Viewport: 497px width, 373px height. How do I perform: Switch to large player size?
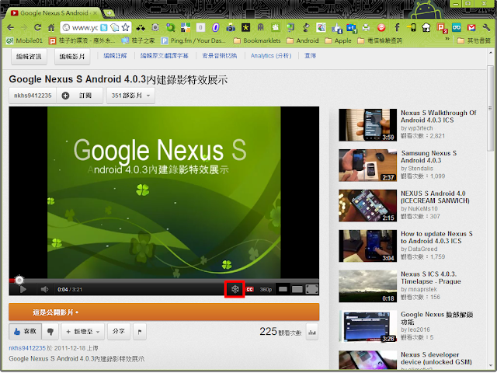click(297, 289)
